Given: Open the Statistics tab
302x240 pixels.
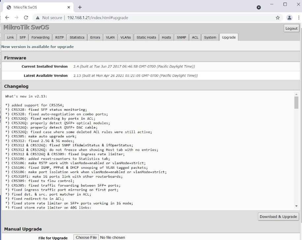Looking at the screenshot, I should point(77,37).
